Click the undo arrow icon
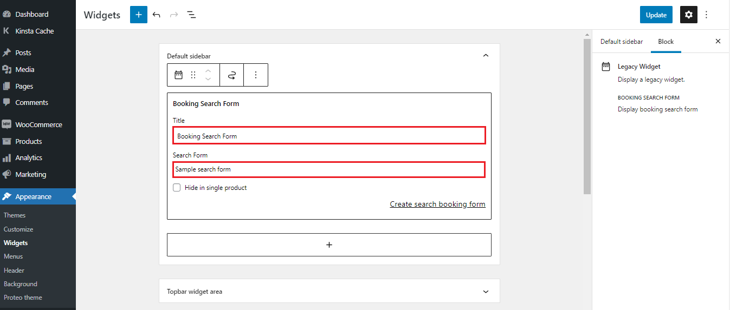This screenshot has height=310, width=730. (x=157, y=15)
